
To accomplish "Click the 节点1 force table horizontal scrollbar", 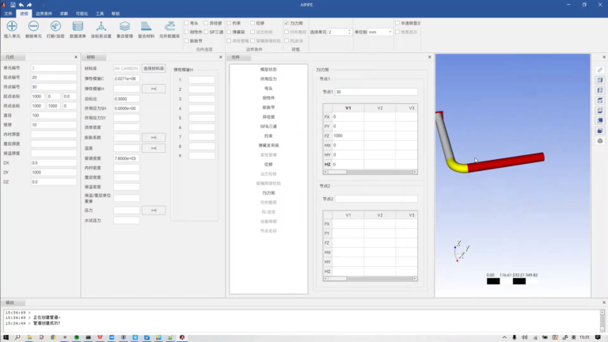I will coord(370,172).
